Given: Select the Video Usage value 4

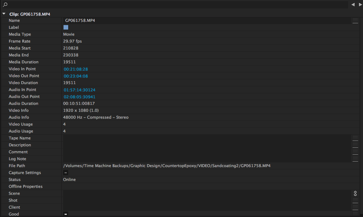Looking at the screenshot, I should (x=64, y=124).
